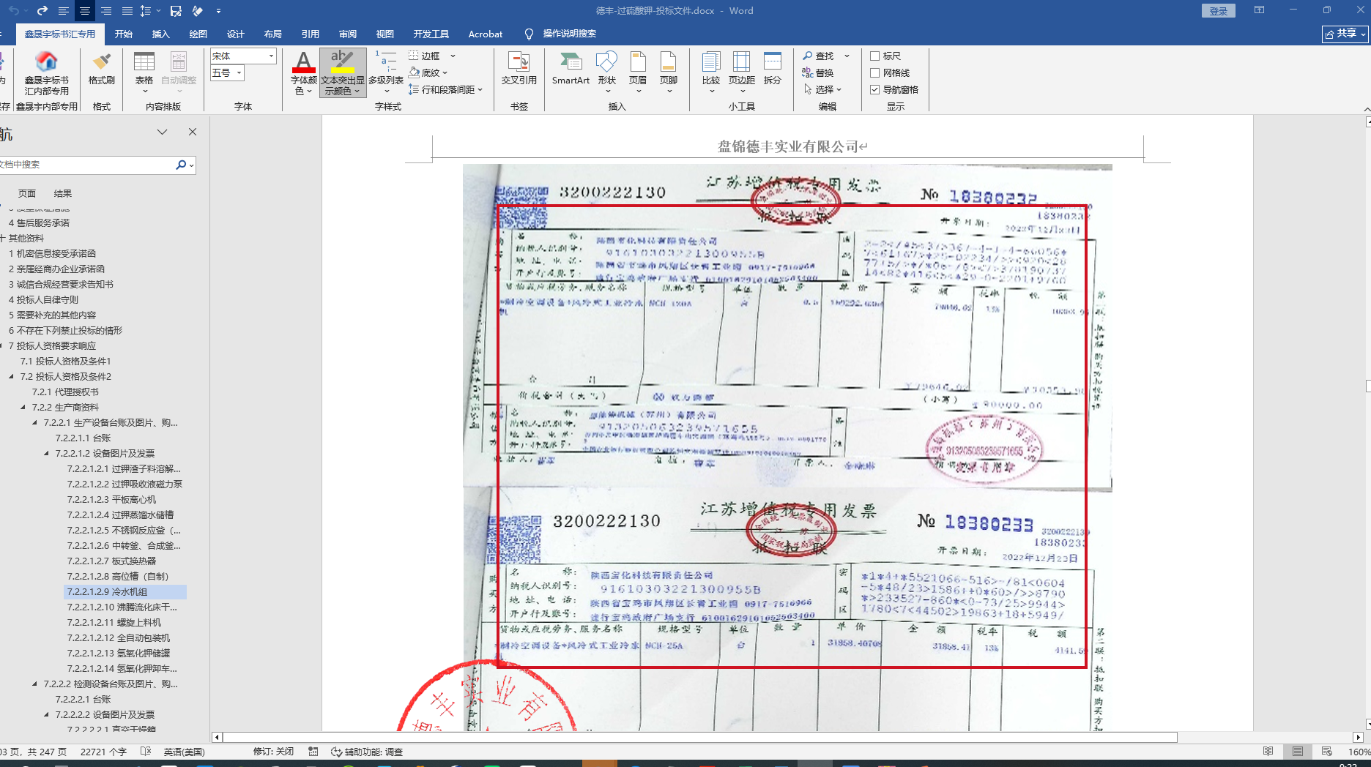Open the 五号 font size dropdown
The width and height of the screenshot is (1371, 767).
pyautogui.click(x=239, y=73)
